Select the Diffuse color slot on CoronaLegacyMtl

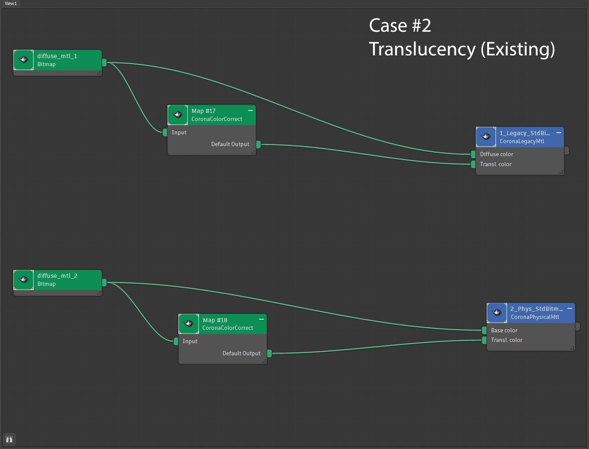point(496,154)
